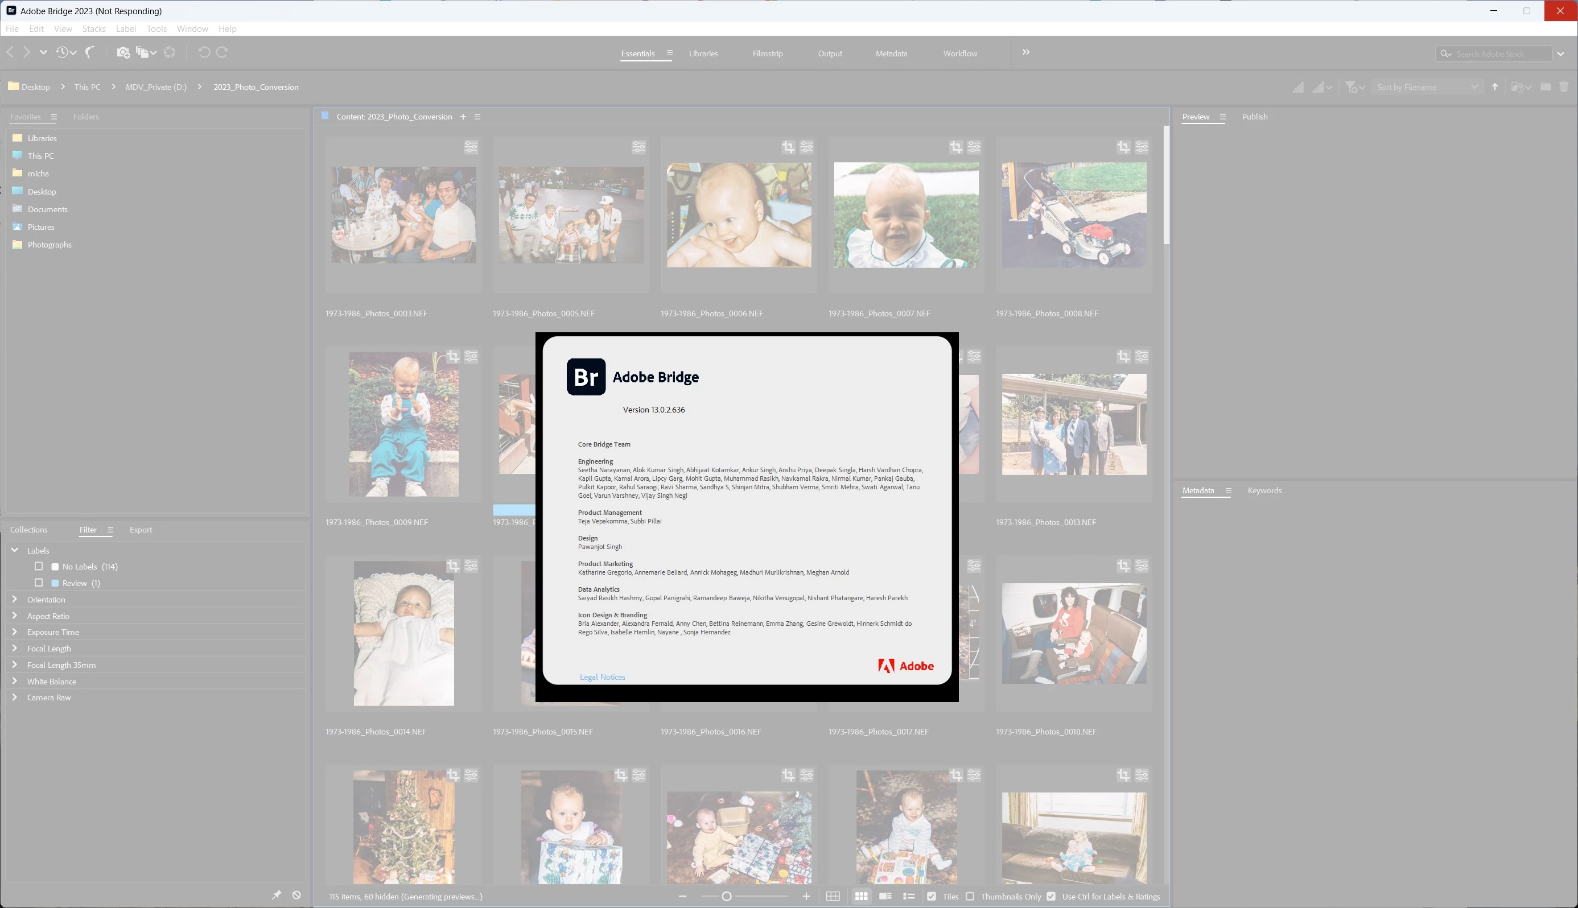This screenshot has height=908, width=1578.
Task: Rotate 90 degrees counterclockwise icon
Action: (203, 52)
